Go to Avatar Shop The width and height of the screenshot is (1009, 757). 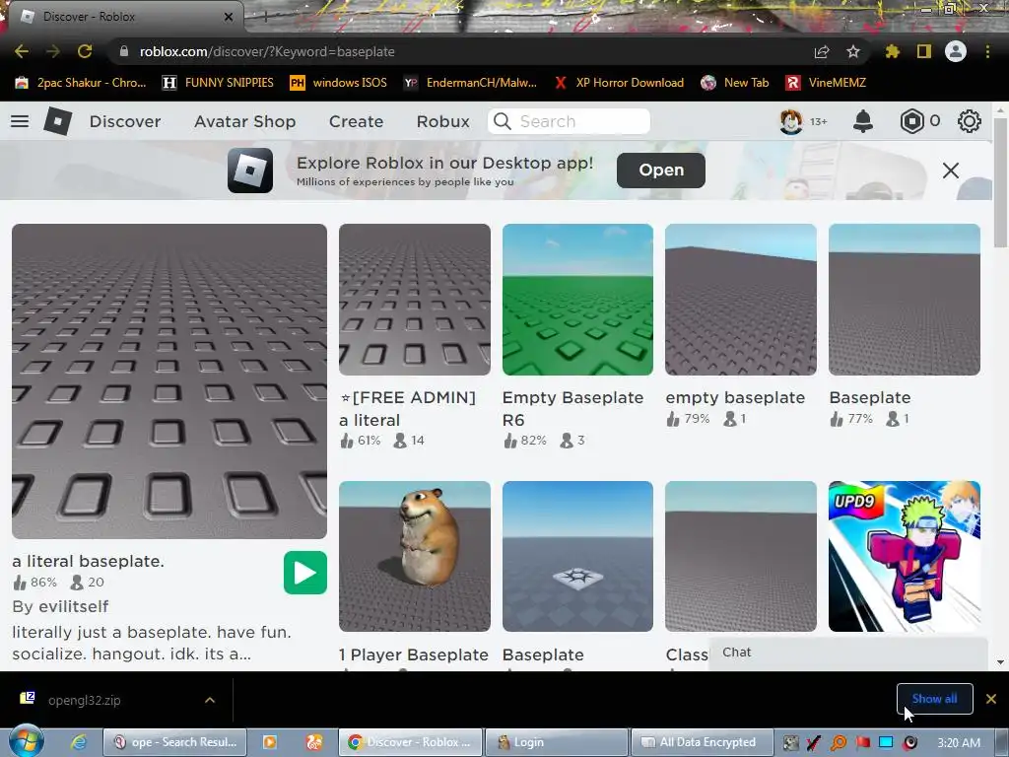click(x=245, y=121)
